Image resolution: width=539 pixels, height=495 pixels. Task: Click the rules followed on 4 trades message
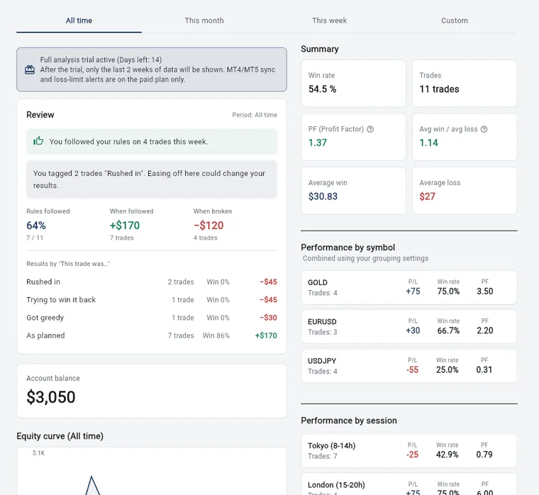(152, 142)
